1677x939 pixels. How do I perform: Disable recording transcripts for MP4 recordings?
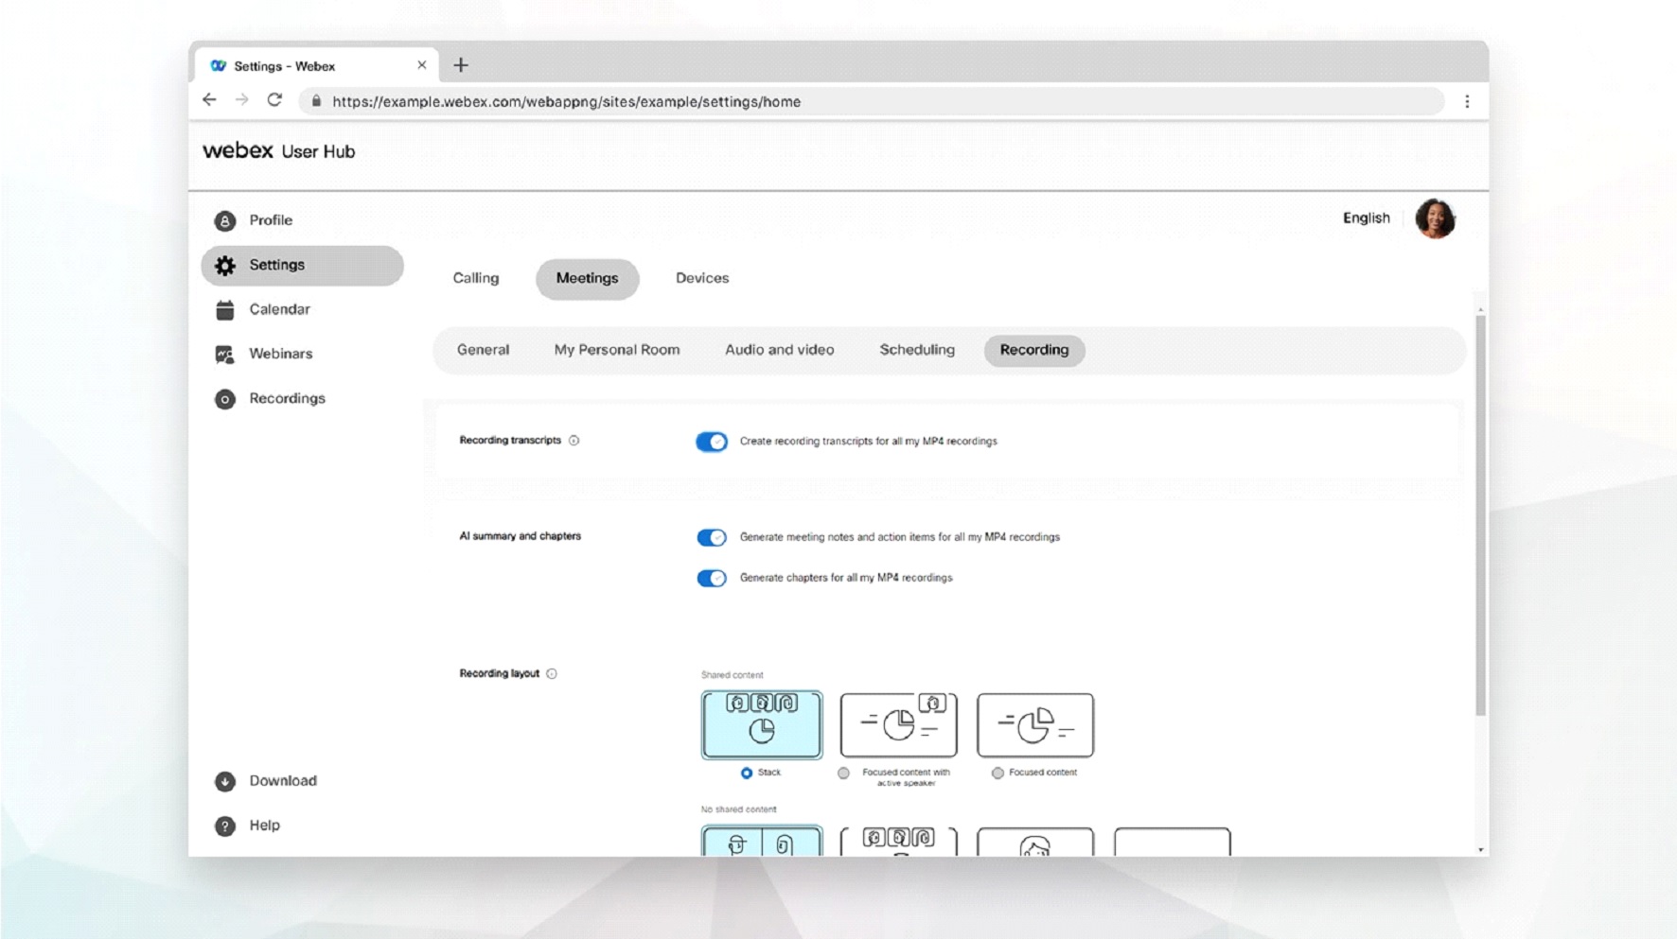pyautogui.click(x=711, y=441)
